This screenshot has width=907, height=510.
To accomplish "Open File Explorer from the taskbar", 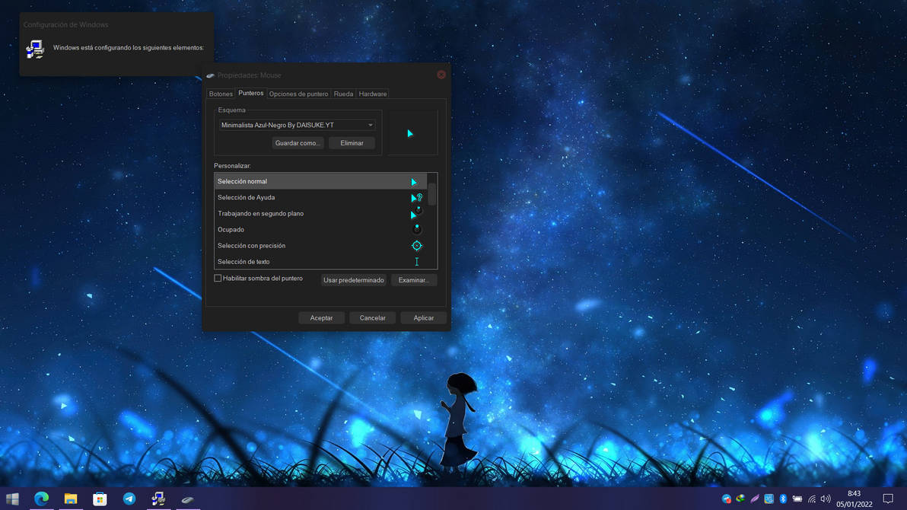I will [71, 499].
